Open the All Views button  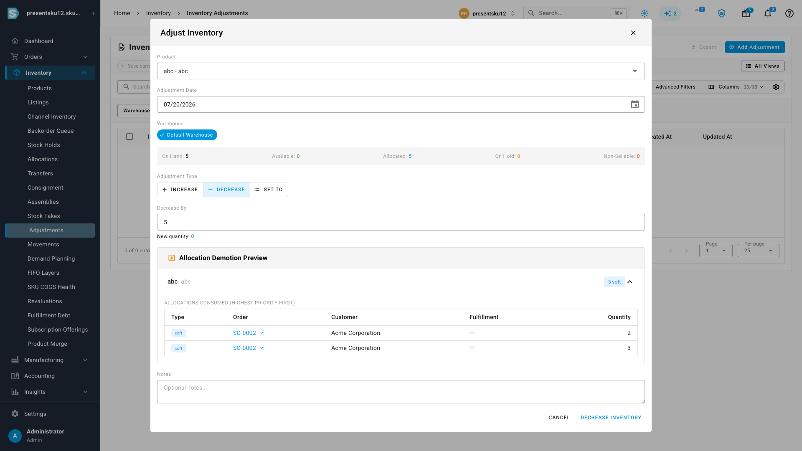tap(763, 66)
